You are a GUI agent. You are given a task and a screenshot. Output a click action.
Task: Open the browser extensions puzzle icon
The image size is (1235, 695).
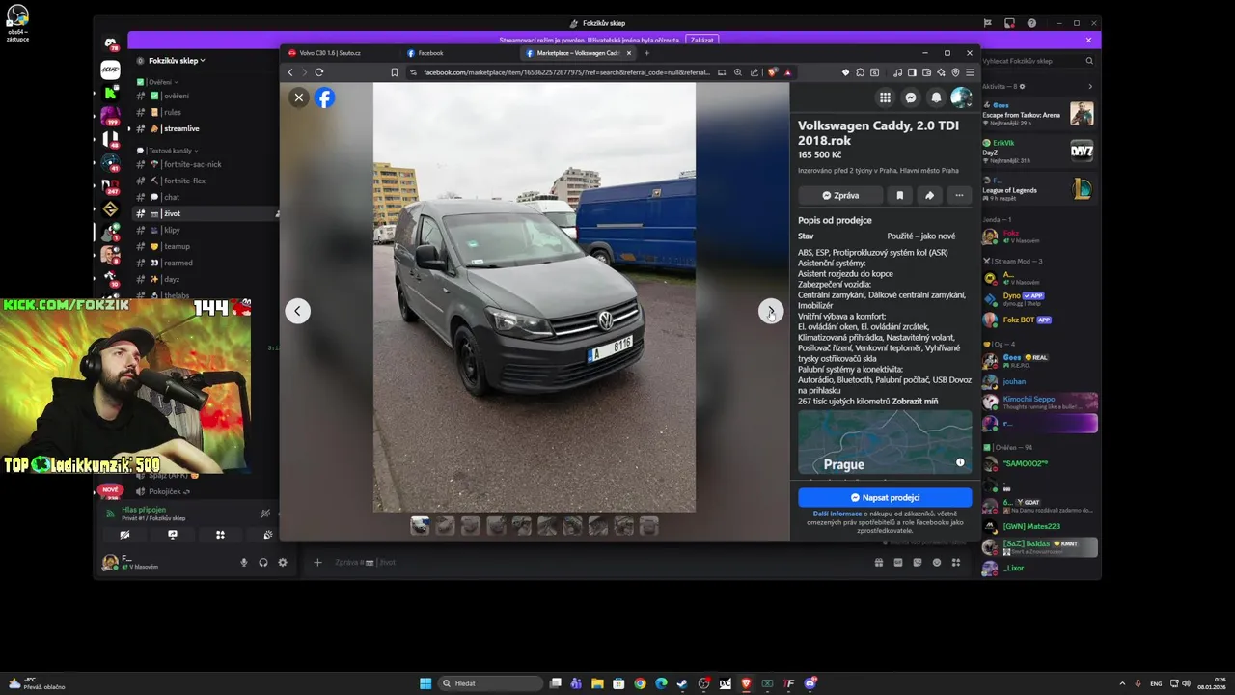tap(860, 72)
